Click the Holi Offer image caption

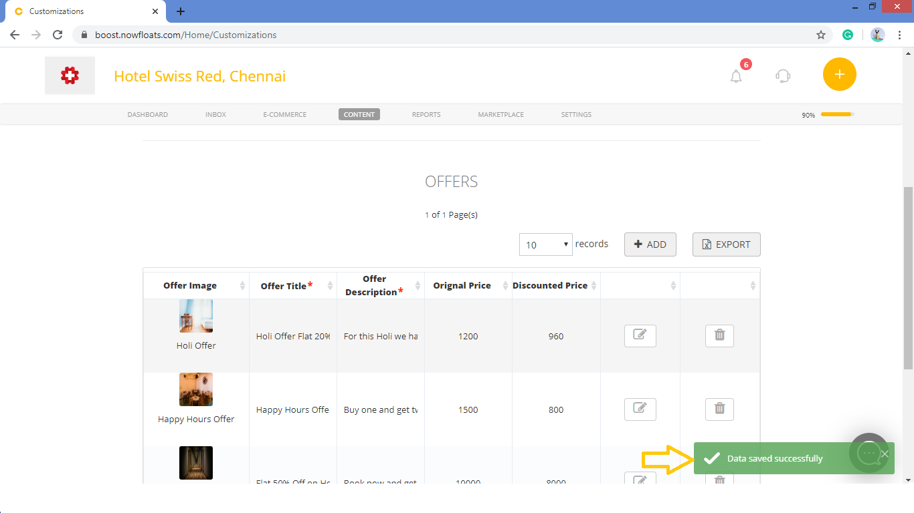pos(196,345)
